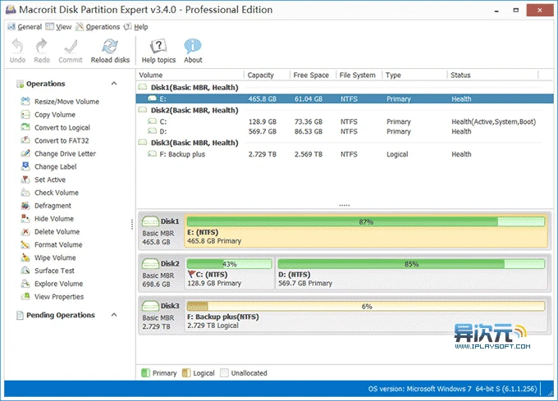The height and width of the screenshot is (401, 558).
Task: Sort by the Type column header
Action: [x=414, y=75]
